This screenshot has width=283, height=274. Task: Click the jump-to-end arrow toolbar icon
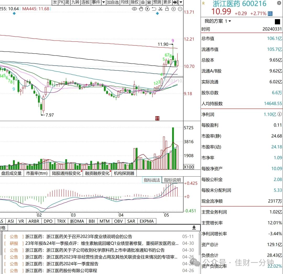[175, 2]
